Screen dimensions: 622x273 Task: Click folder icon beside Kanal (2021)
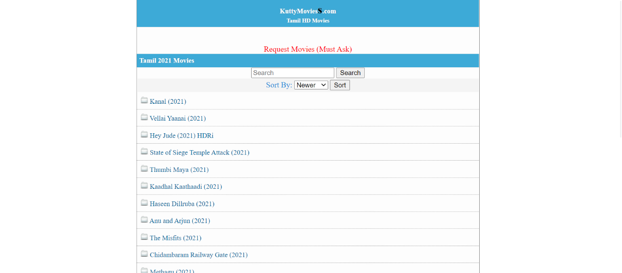[x=144, y=100]
